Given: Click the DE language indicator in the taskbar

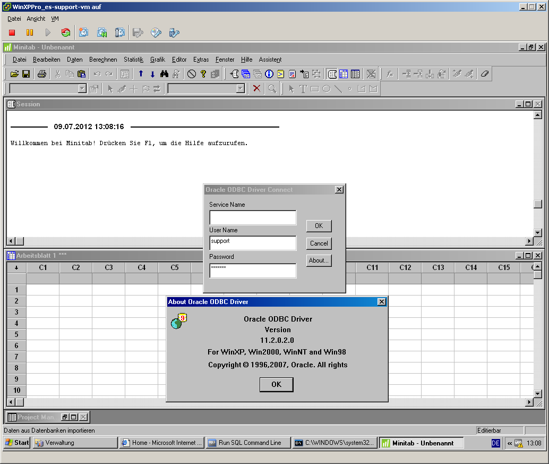Looking at the screenshot, I should (x=495, y=443).
